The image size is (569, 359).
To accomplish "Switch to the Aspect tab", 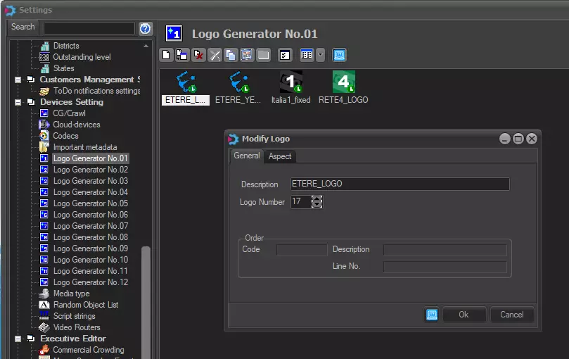I will pyautogui.click(x=279, y=156).
